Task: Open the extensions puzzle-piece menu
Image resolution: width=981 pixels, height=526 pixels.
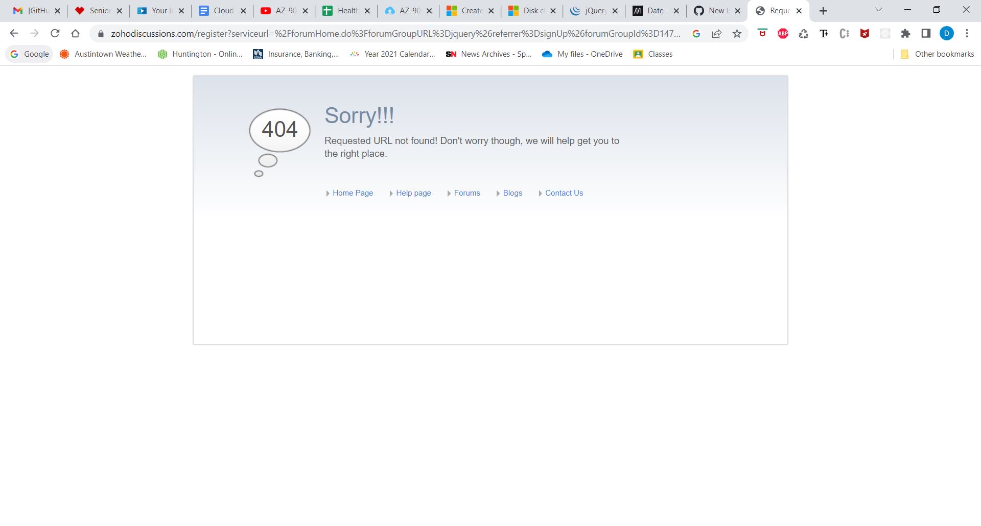Action: (x=906, y=33)
